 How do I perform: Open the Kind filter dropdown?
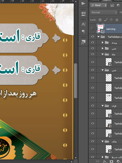(99, 5)
